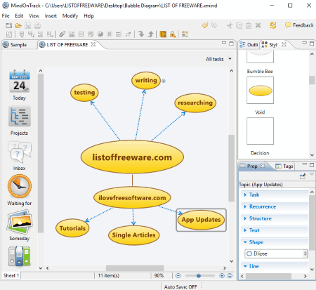This screenshot has width=316, height=290.
Task: Click the padlock Encrypt icon
Action: pyautogui.click(x=173, y=34)
